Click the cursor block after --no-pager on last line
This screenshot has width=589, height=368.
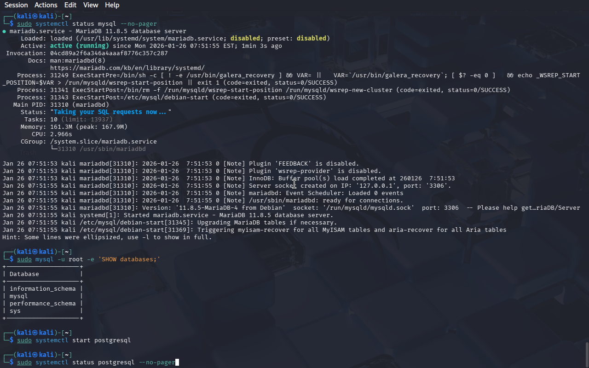[177, 362]
